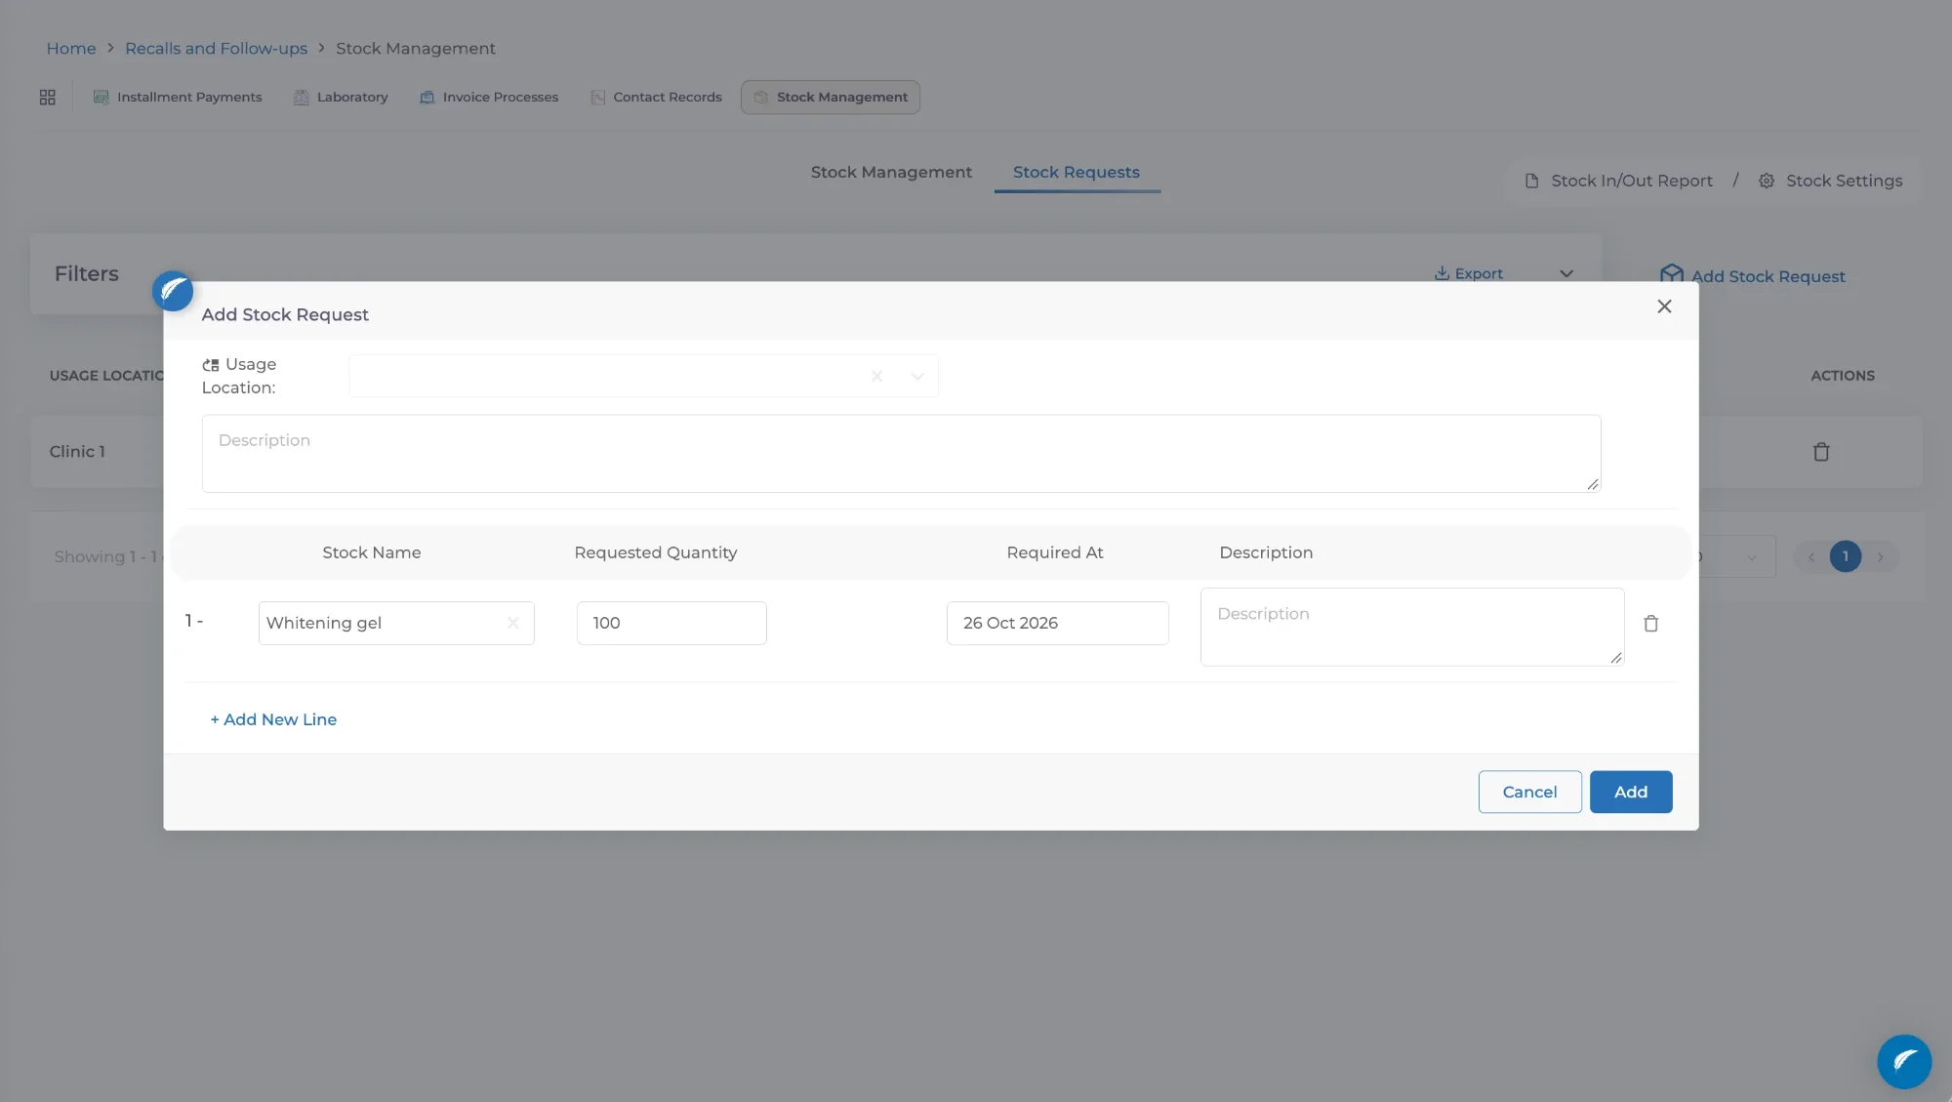This screenshot has height=1102, width=1952.
Task: Select the Stock Management toolbar tab
Action: (x=831, y=98)
